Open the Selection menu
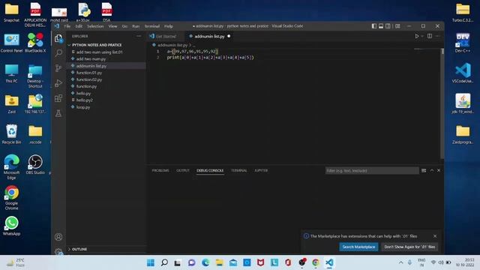Viewport: 480px width, 270px height. click(x=95, y=26)
